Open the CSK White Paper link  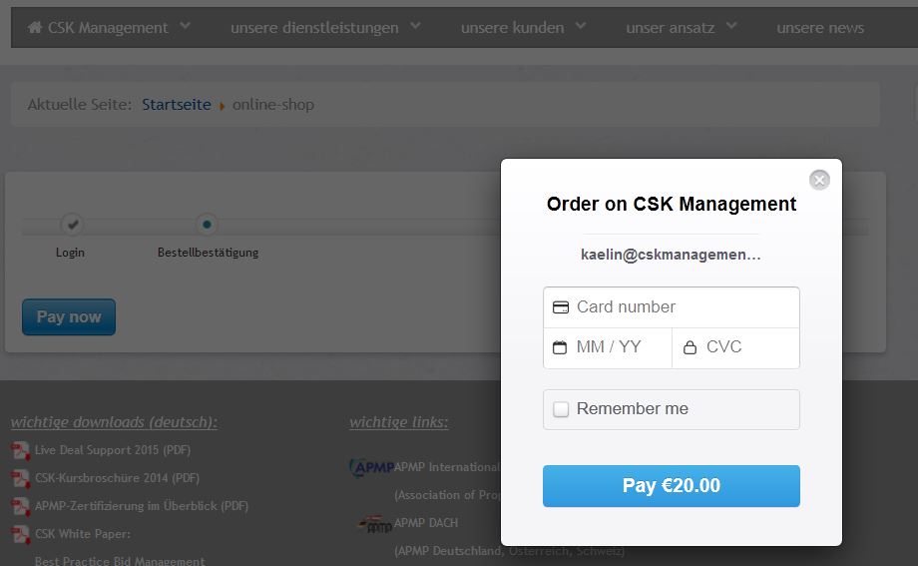coord(83,534)
